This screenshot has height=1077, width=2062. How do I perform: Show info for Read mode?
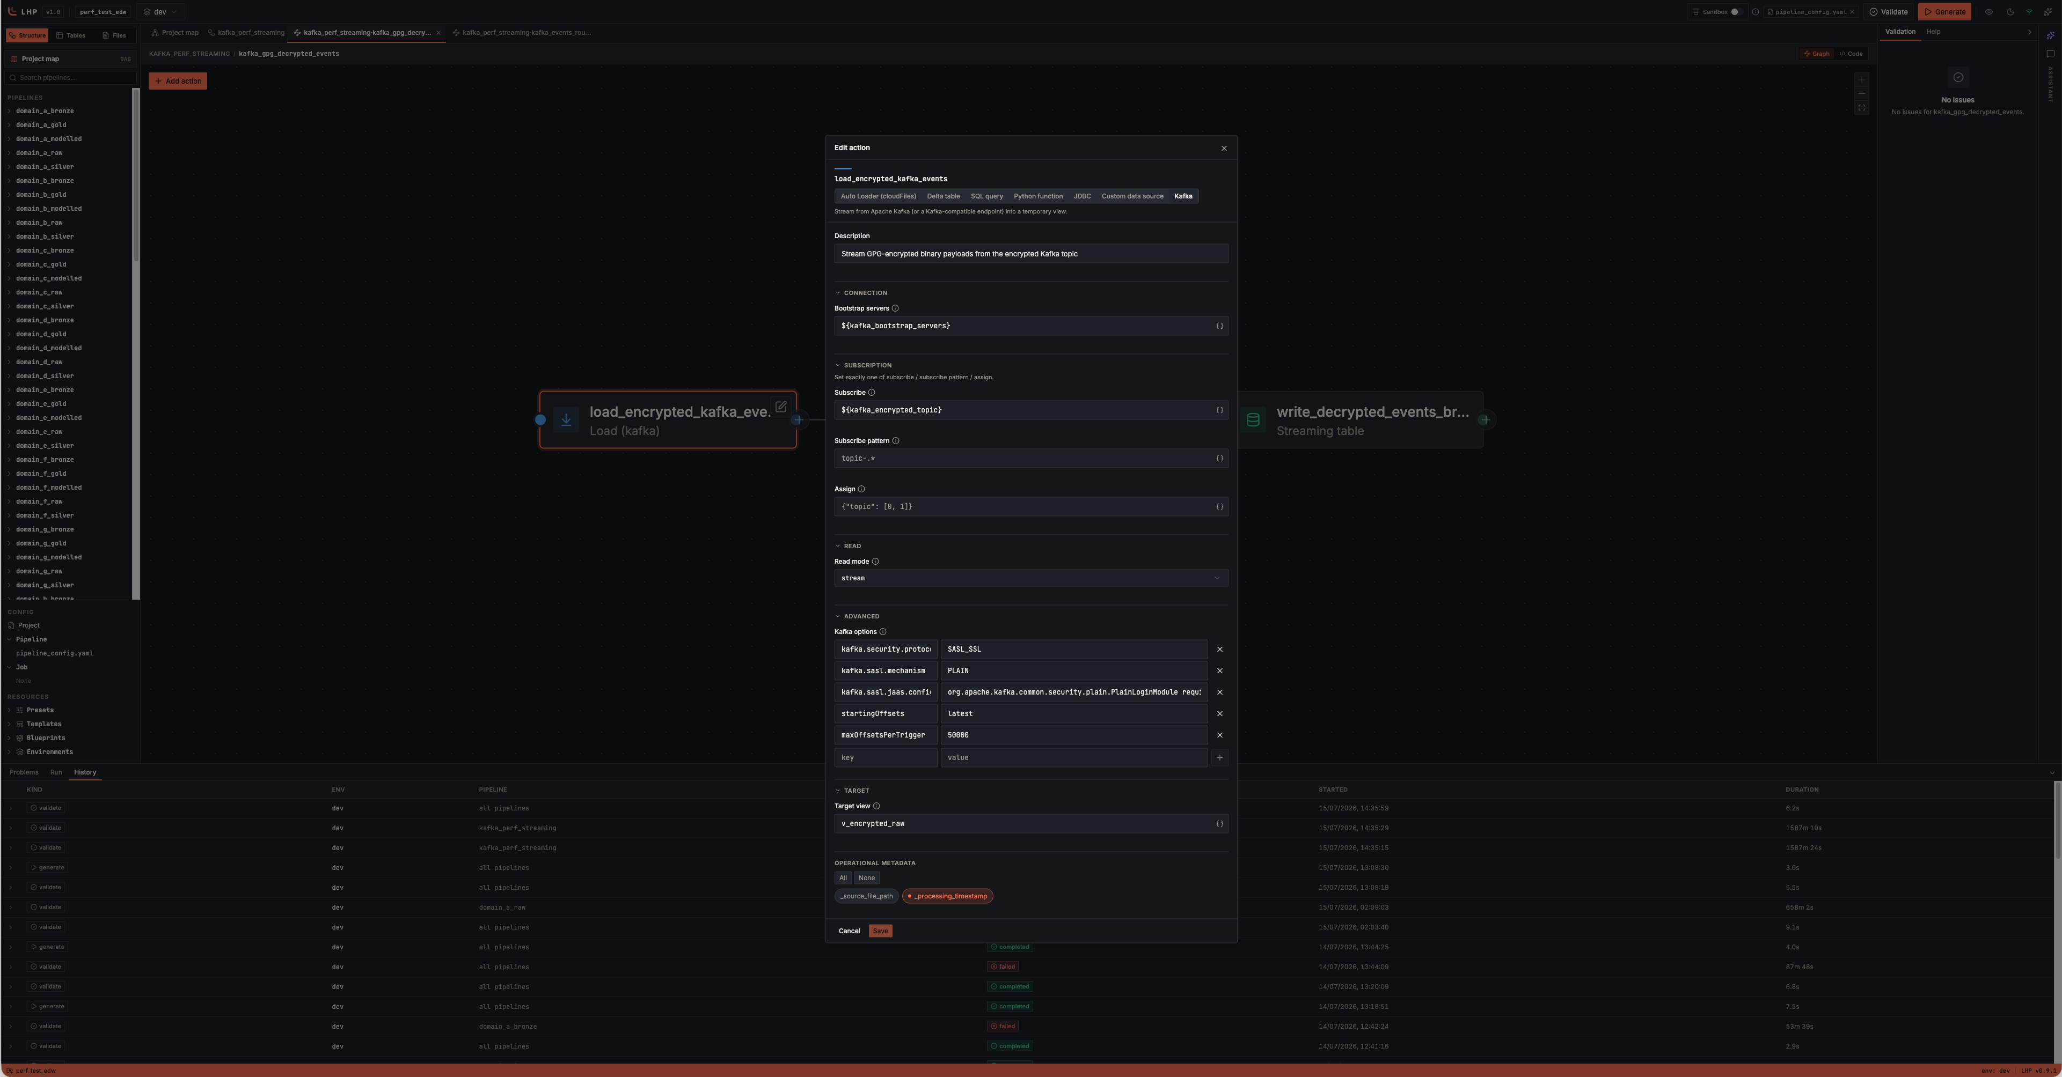coord(875,562)
